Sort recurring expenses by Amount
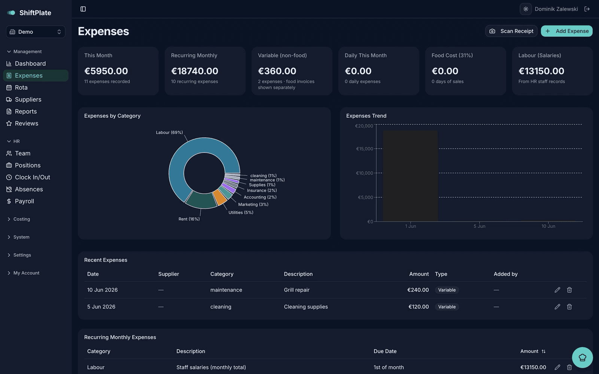 point(533,351)
